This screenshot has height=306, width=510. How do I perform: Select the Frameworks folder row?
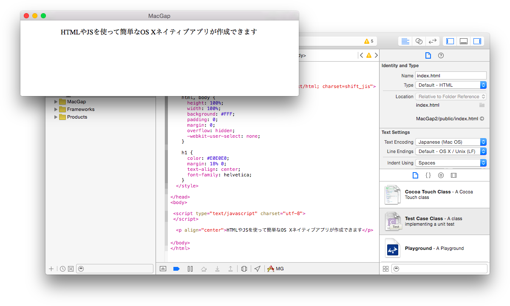(x=101, y=109)
